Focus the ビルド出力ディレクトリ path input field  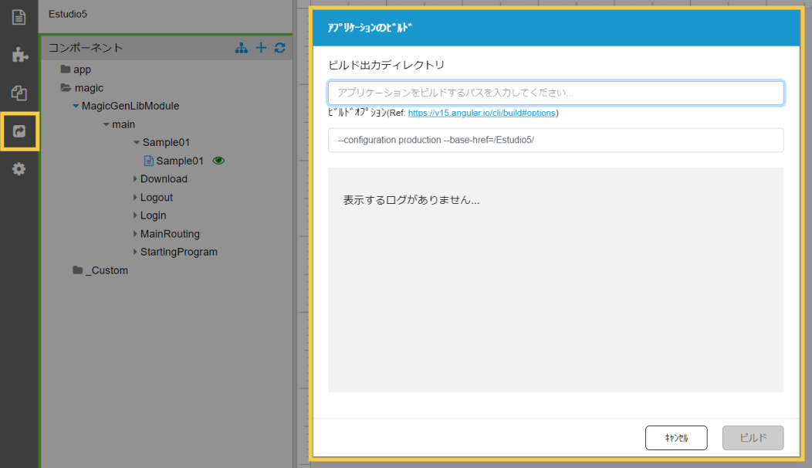coord(556,93)
